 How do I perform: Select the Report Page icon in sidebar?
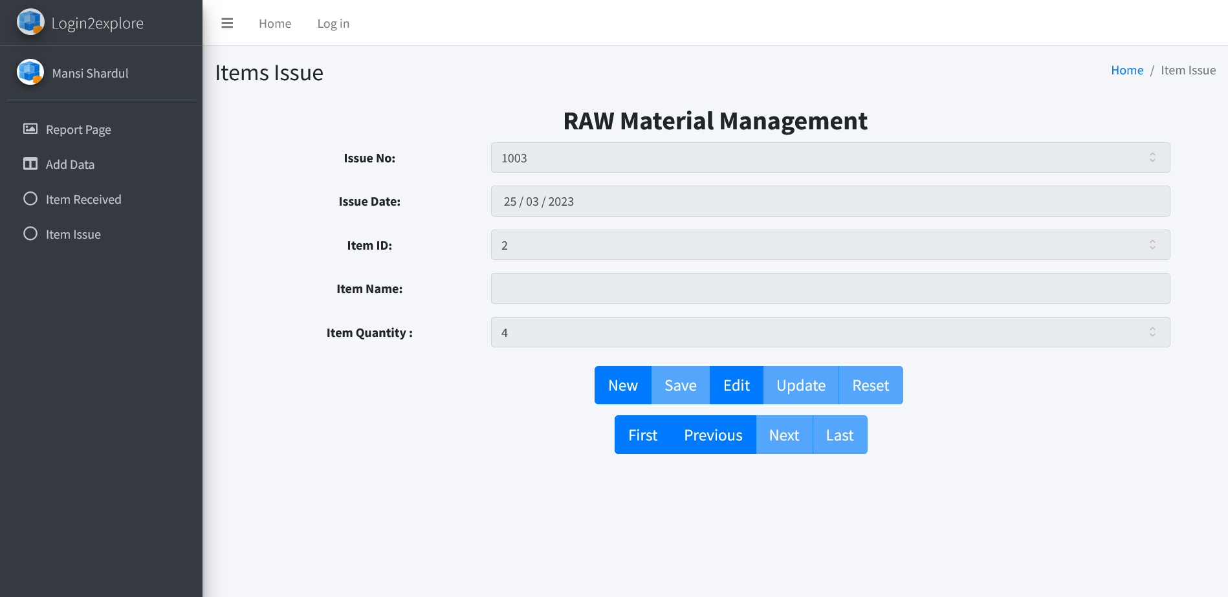[x=30, y=129]
